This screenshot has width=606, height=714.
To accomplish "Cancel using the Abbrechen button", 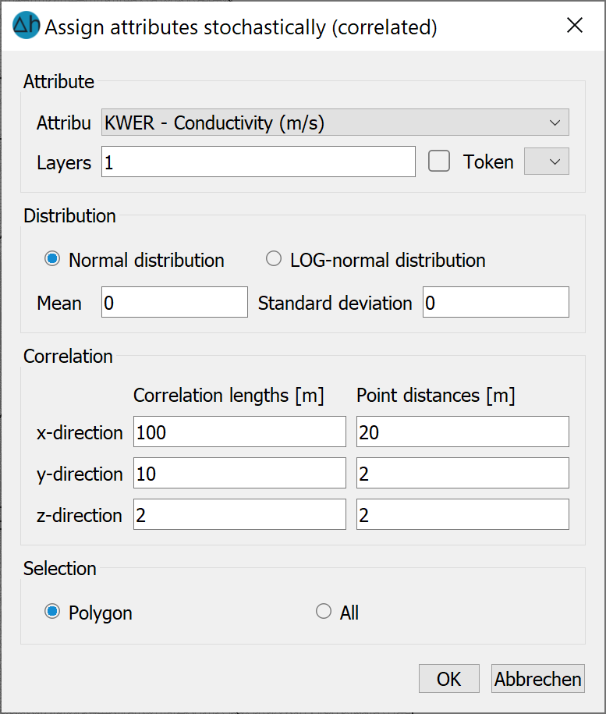I will tap(538, 678).
